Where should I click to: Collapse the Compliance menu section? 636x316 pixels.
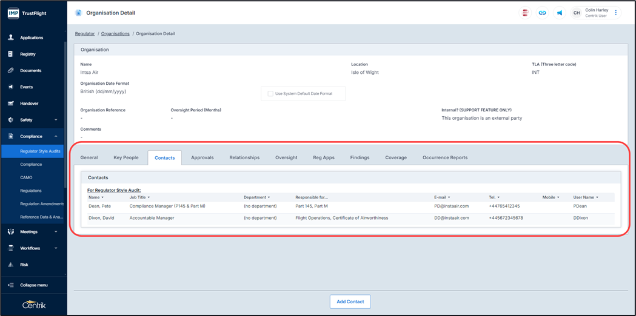tap(56, 136)
